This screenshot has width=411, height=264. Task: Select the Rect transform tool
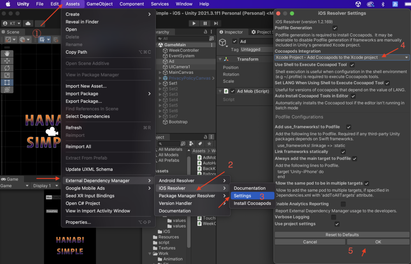(7, 83)
